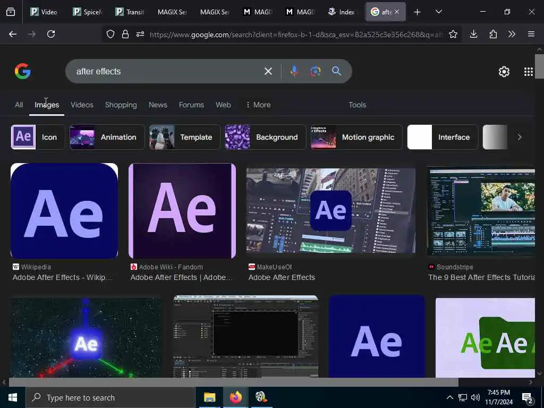Open the Adobe Wiki Fandom Ae image

point(182,210)
